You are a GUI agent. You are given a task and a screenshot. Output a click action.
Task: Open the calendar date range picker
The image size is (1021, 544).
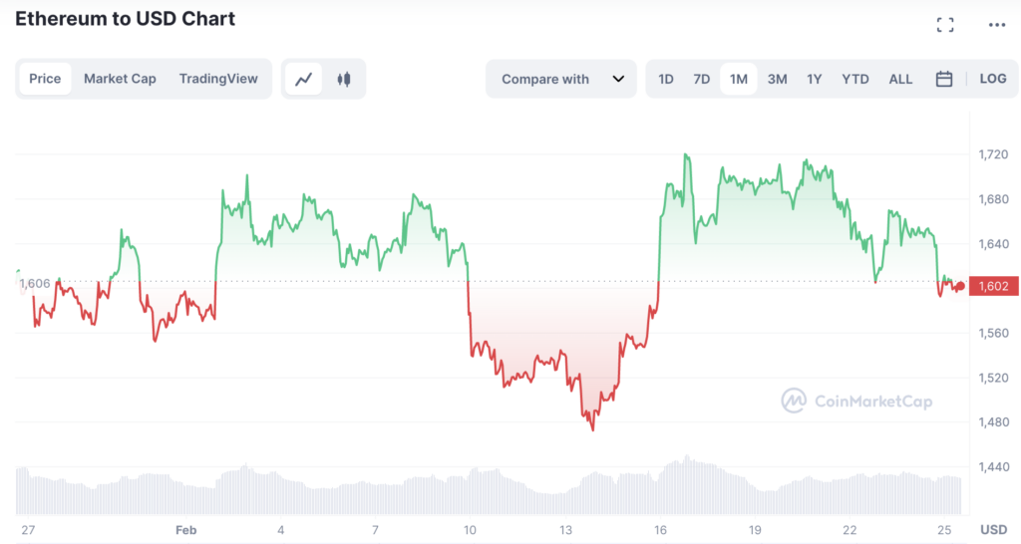coord(944,79)
